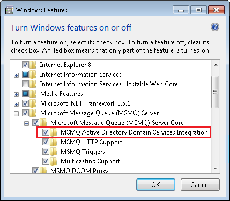Image resolution: width=230 pixels, height=201 pixels.
Task: Click the scrollbar down arrow in features list
Action: [x=216, y=169]
